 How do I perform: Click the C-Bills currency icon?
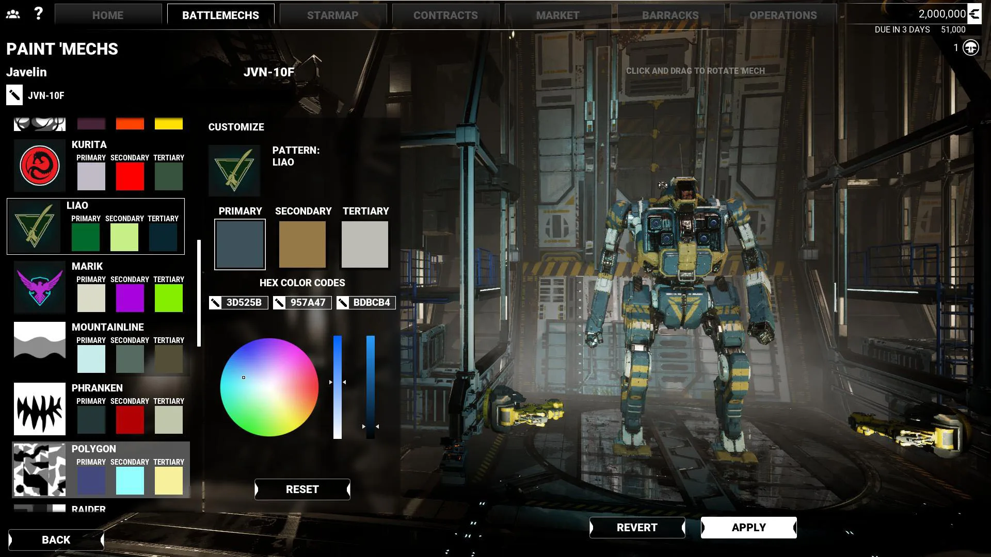coord(974,14)
